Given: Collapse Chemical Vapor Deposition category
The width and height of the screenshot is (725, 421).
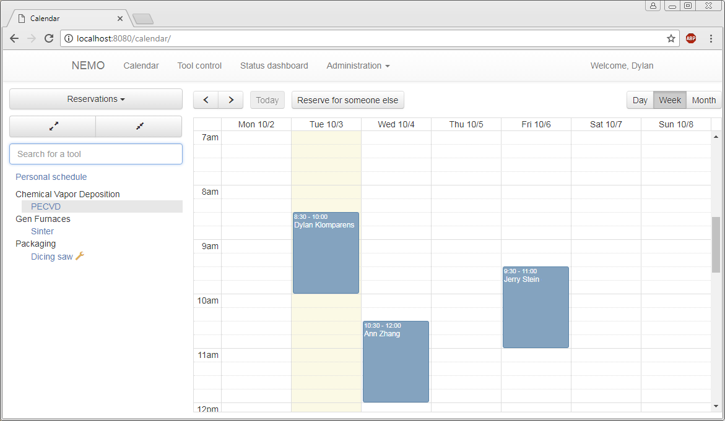Looking at the screenshot, I should point(67,194).
